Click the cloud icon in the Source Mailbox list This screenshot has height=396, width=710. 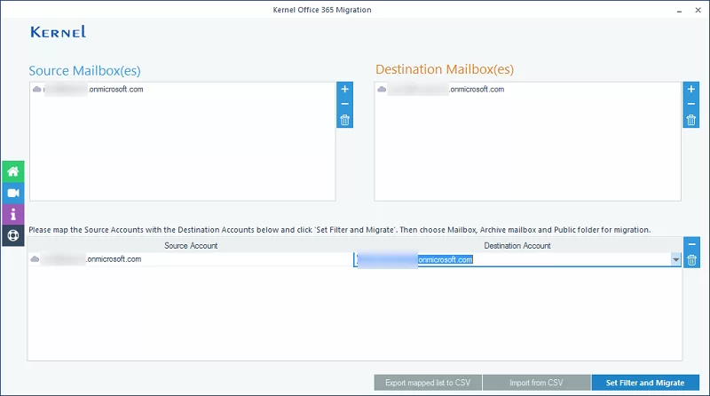click(x=37, y=90)
